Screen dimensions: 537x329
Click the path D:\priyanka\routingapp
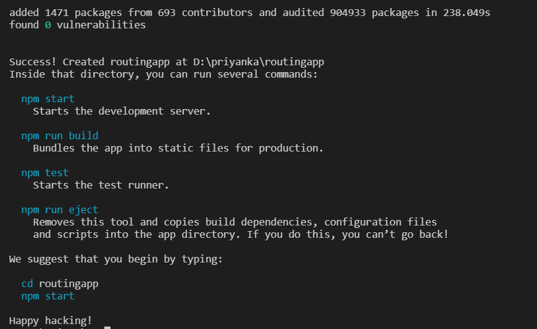click(259, 62)
